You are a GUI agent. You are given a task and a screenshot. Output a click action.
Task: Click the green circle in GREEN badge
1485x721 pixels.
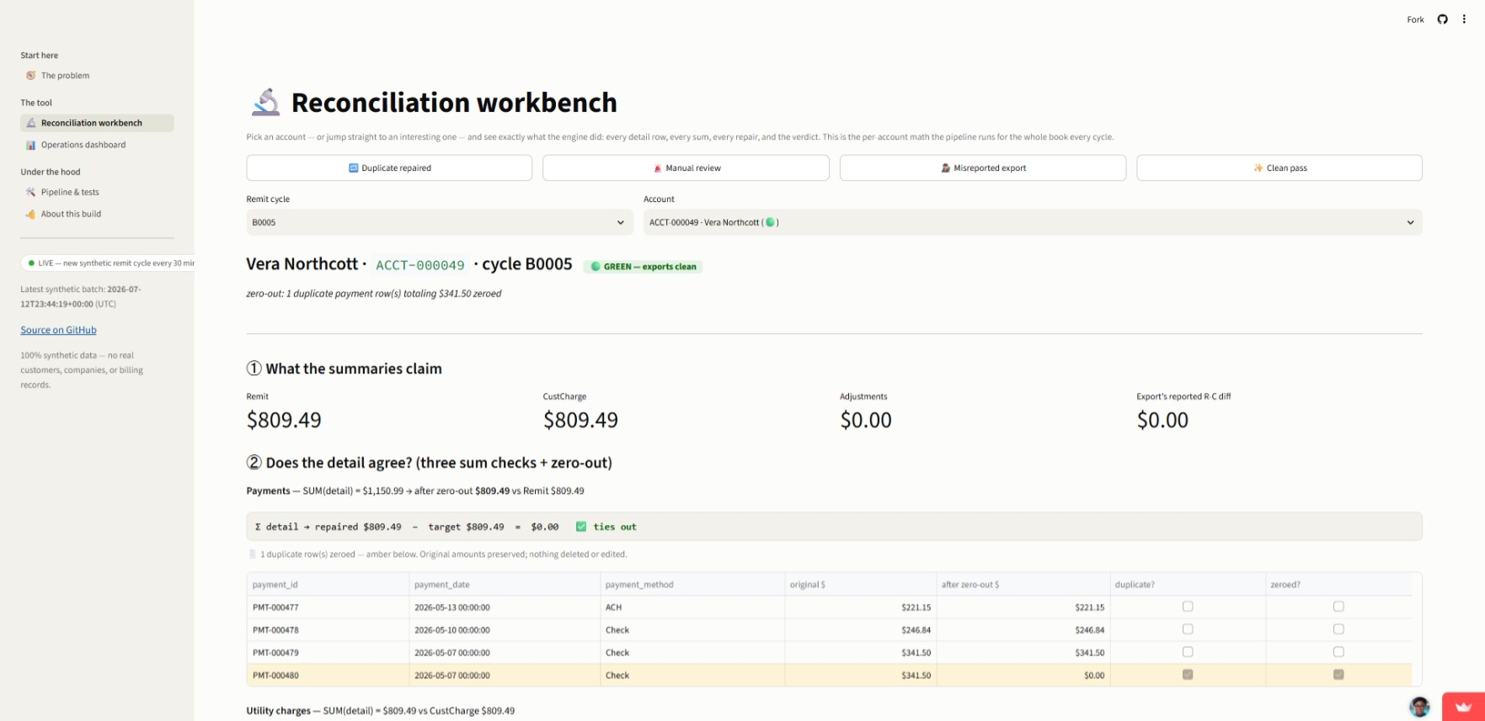[x=596, y=267]
